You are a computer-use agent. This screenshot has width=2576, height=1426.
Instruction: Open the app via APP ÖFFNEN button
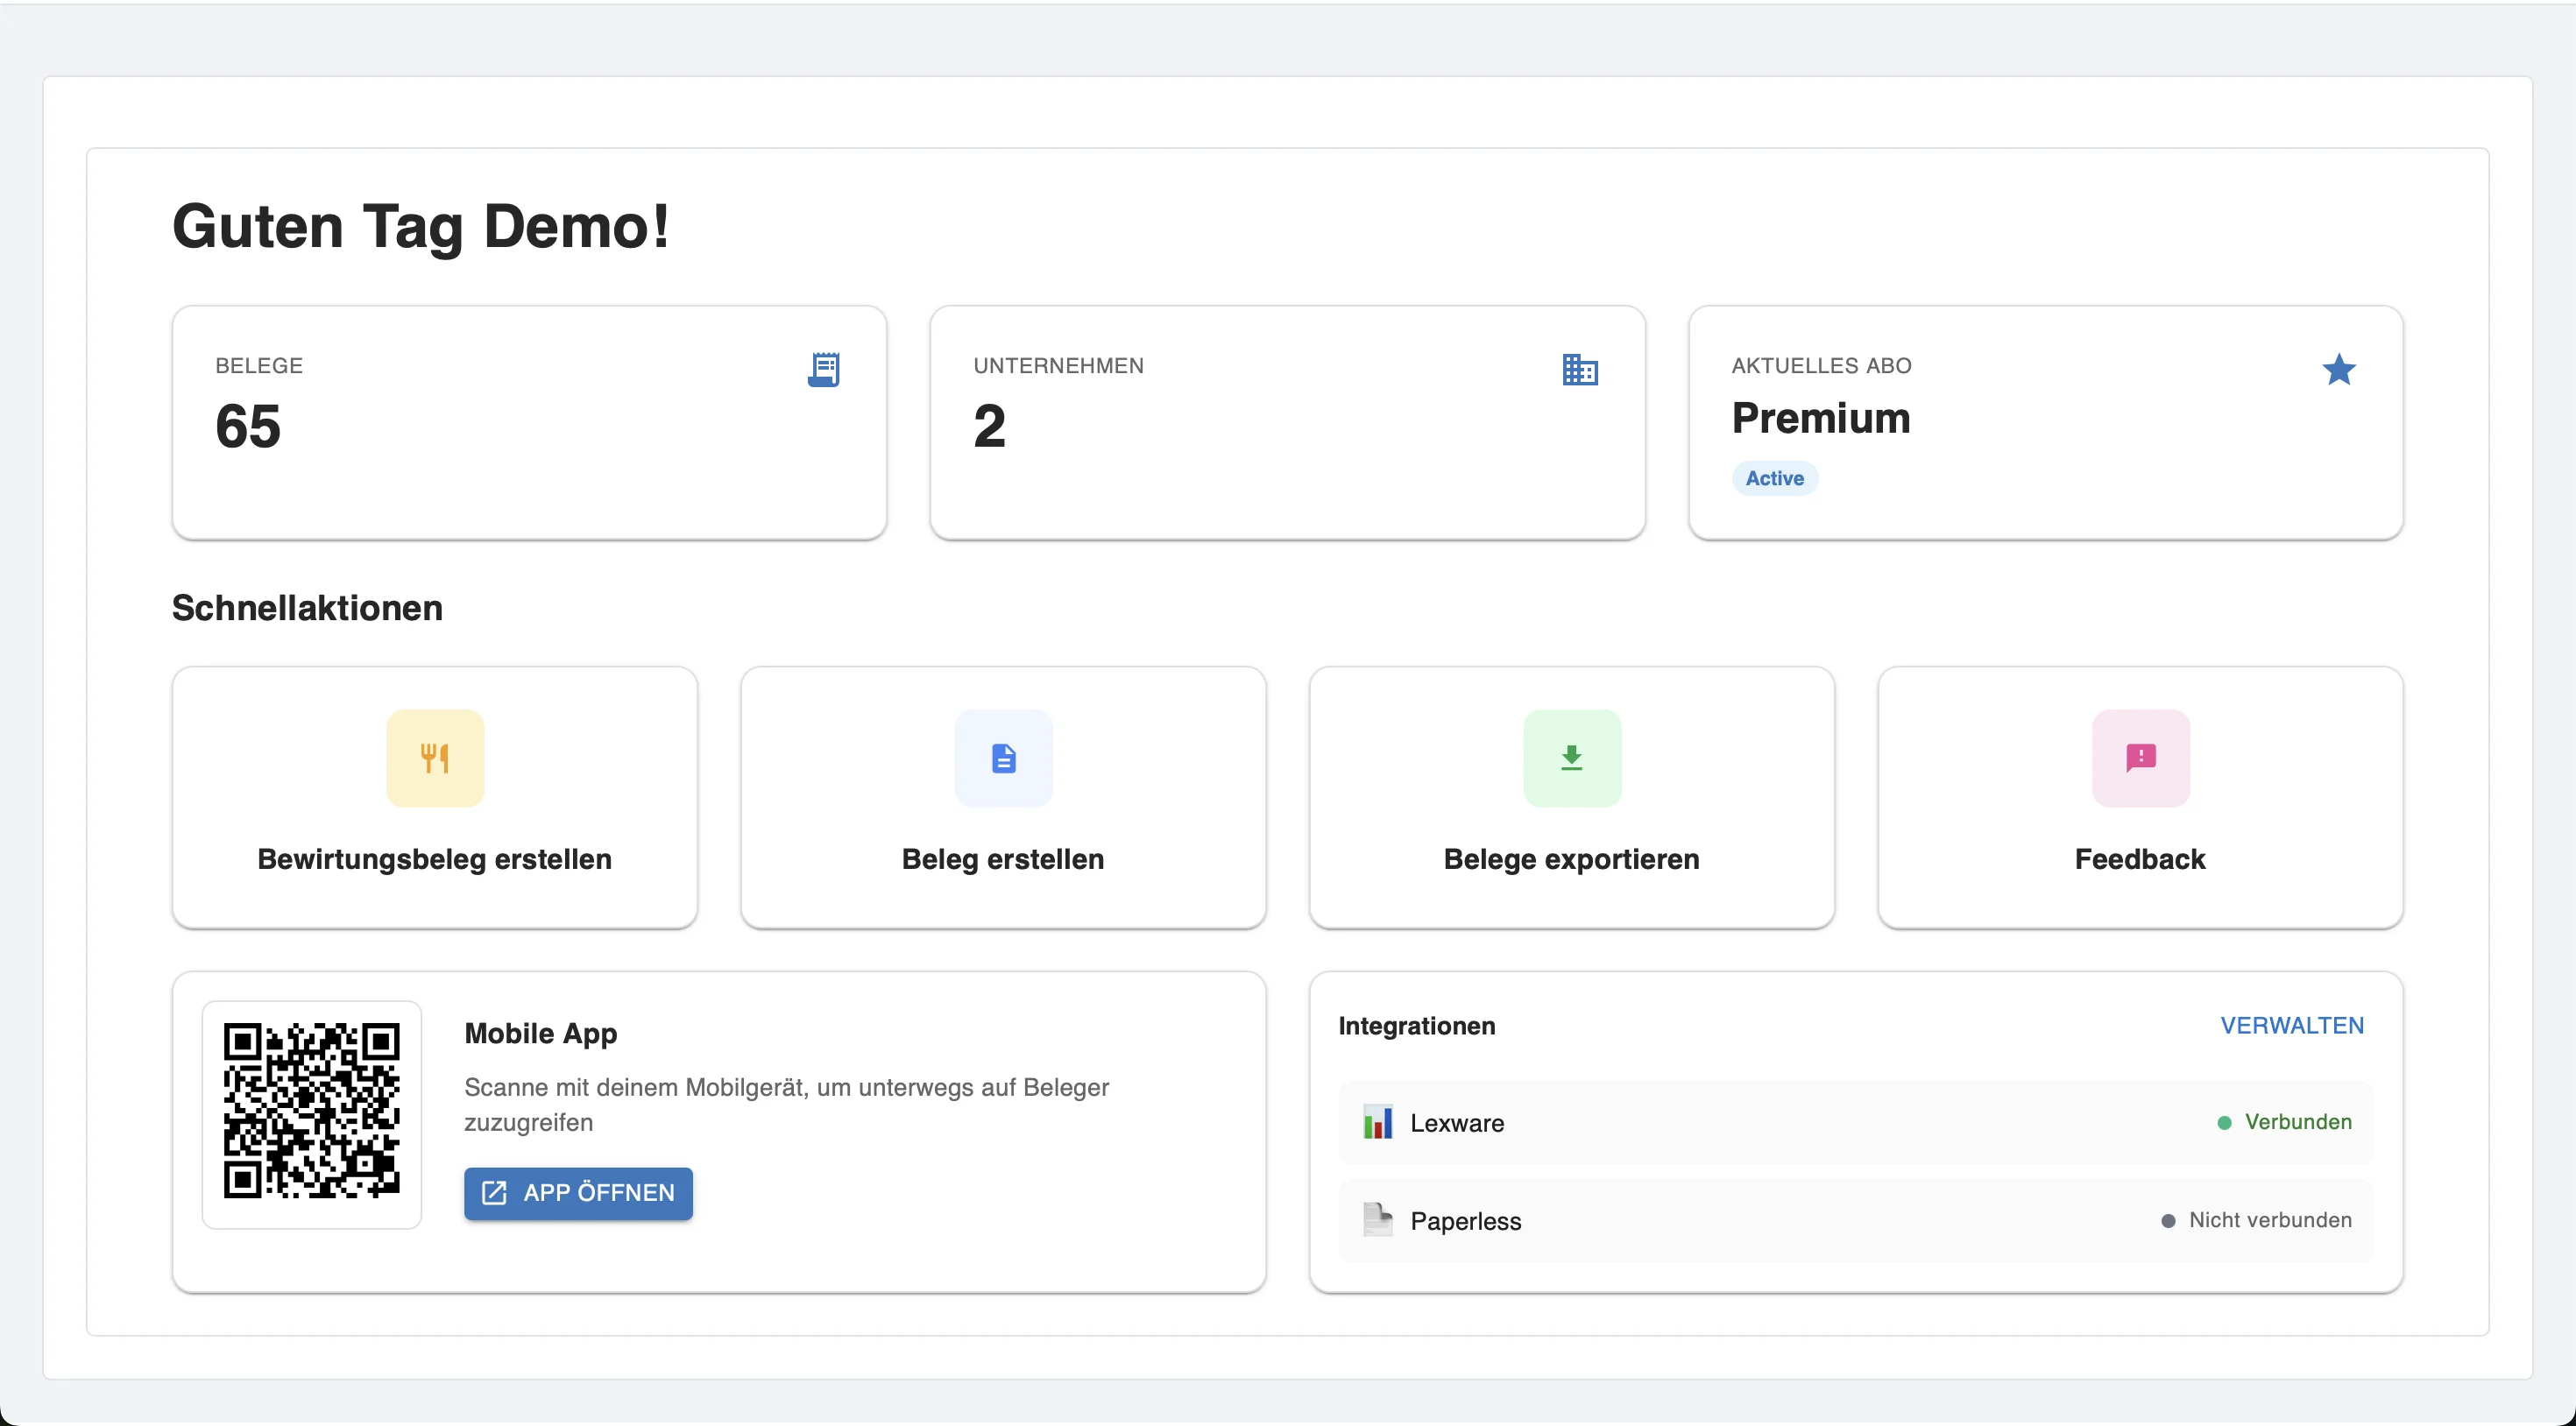pos(577,1192)
